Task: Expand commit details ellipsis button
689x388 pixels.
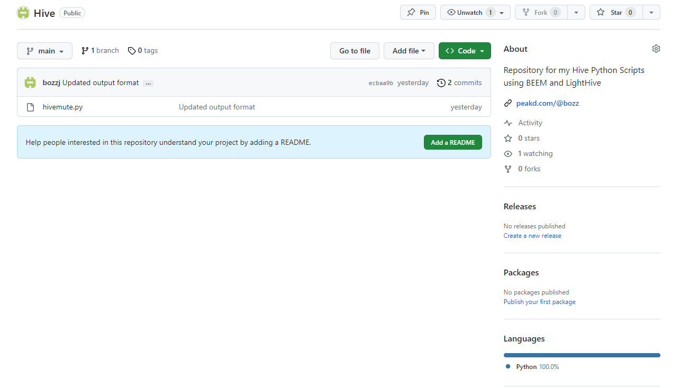Action: (x=148, y=83)
